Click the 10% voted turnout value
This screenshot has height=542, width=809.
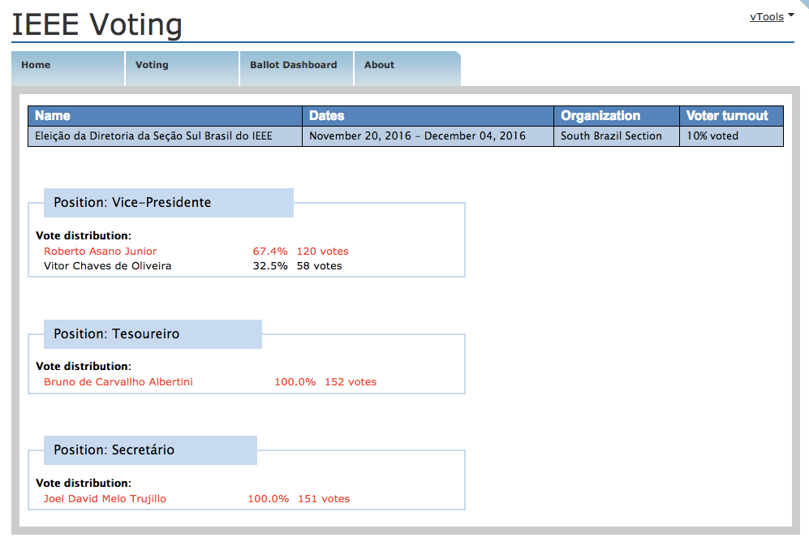(x=712, y=136)
